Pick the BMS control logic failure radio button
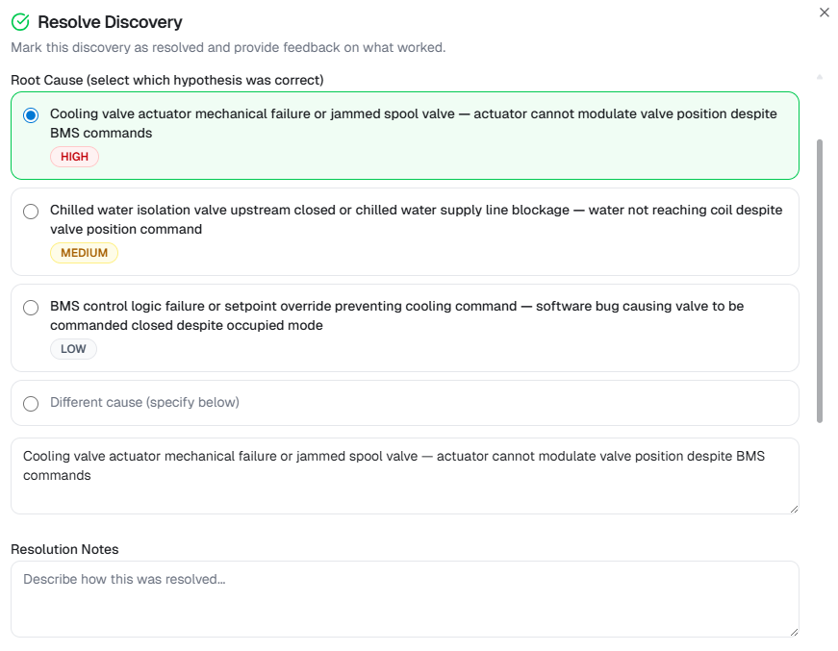This screenshot has height=651, width=838. click(31, 307)
